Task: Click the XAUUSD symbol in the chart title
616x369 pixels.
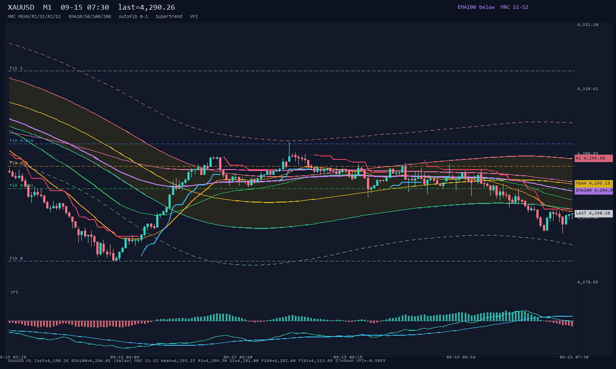Action: tap(21, 7)
